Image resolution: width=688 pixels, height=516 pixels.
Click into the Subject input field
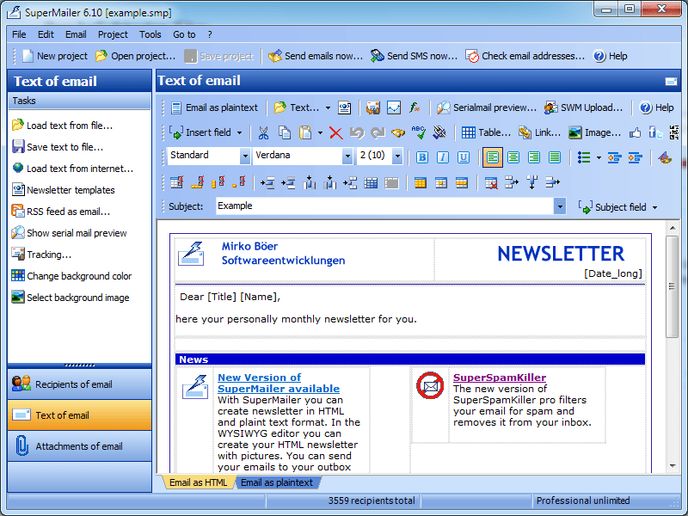(384, 206)
